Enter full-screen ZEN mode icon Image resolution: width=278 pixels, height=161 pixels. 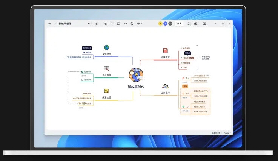(189, 23)
